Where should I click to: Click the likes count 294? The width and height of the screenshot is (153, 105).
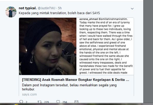[65, 102]
